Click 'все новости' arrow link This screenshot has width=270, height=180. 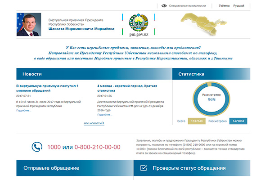(94, 123)
